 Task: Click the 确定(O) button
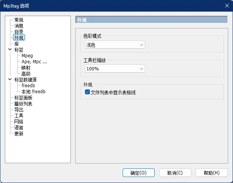click(138, 173)
